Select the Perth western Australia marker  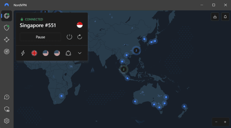tap(135, 101)
